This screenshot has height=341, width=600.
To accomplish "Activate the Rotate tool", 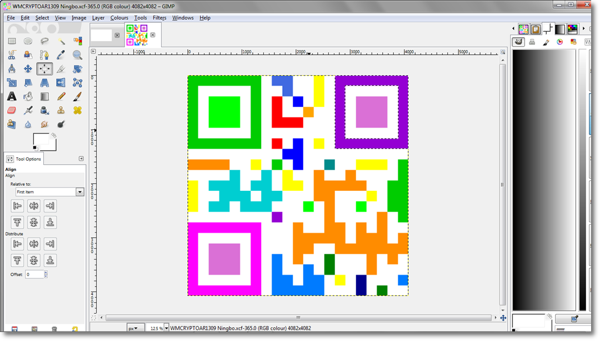I will 77,69.
